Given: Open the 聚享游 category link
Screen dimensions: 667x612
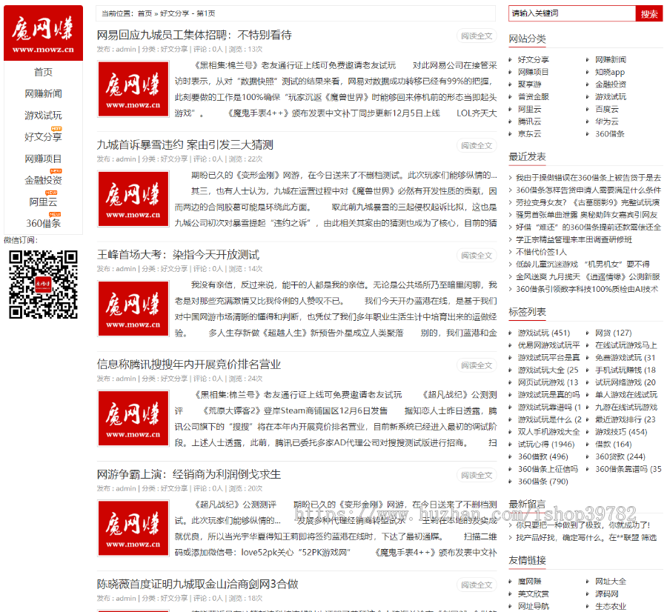Looking at the screenshot, I should [x=529, y=84].
